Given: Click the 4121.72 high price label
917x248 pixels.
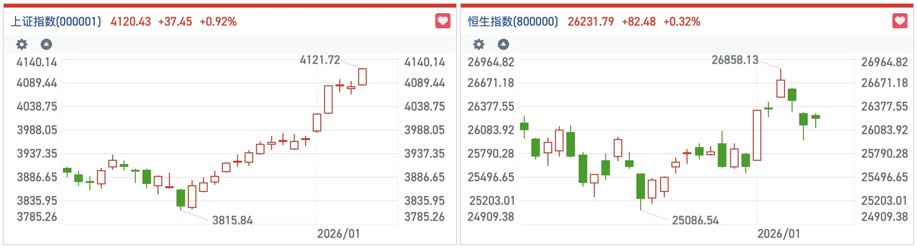Looking at the screenshot, I should 320,60.
